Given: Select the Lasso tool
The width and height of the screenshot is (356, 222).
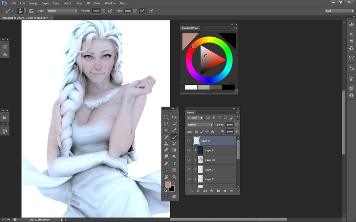Looking at the screenshot, I should pyautogui.click(x=166, y=124).
